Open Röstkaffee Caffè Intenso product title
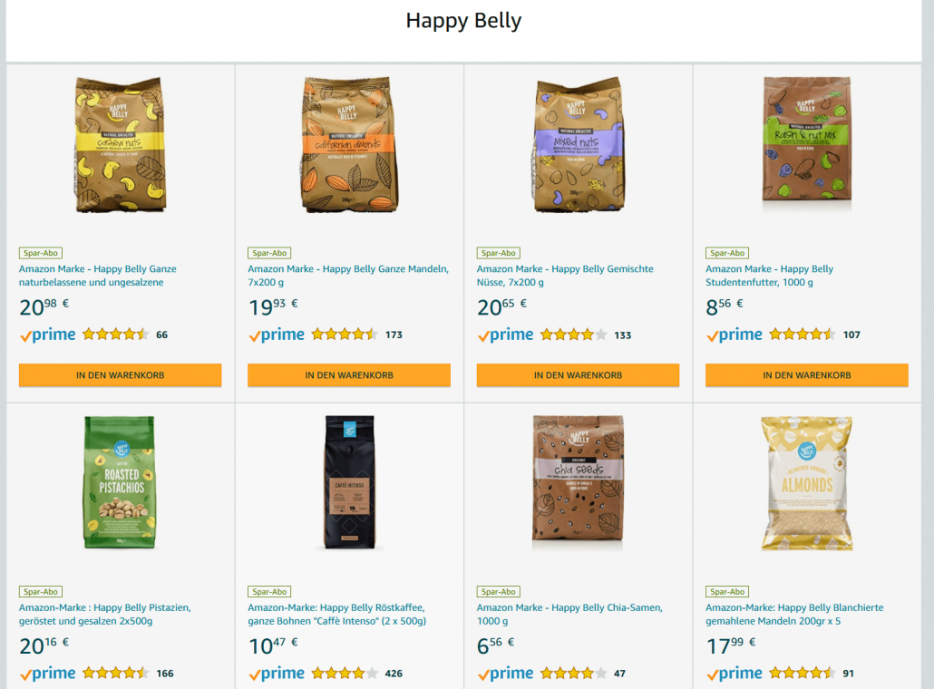The width and height of the screenshot is (934, 689). point(337,614)
